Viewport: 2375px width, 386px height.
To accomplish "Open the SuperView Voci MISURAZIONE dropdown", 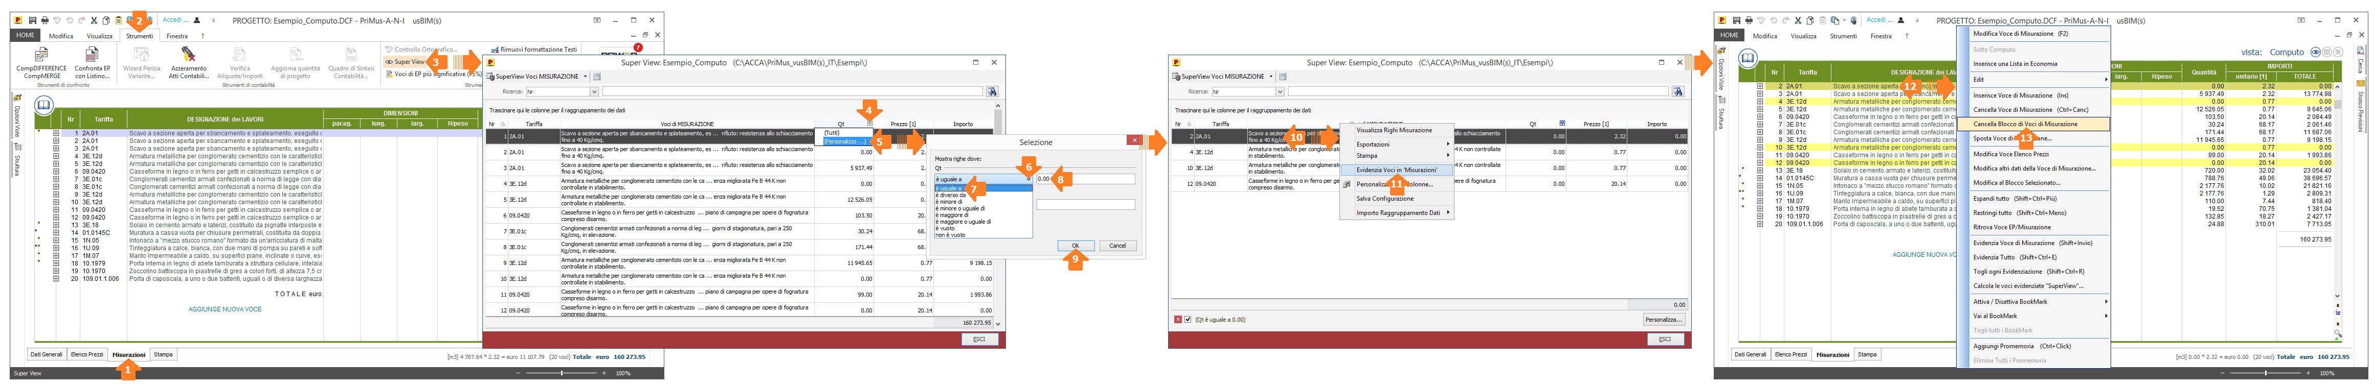I will click(586, 77).
